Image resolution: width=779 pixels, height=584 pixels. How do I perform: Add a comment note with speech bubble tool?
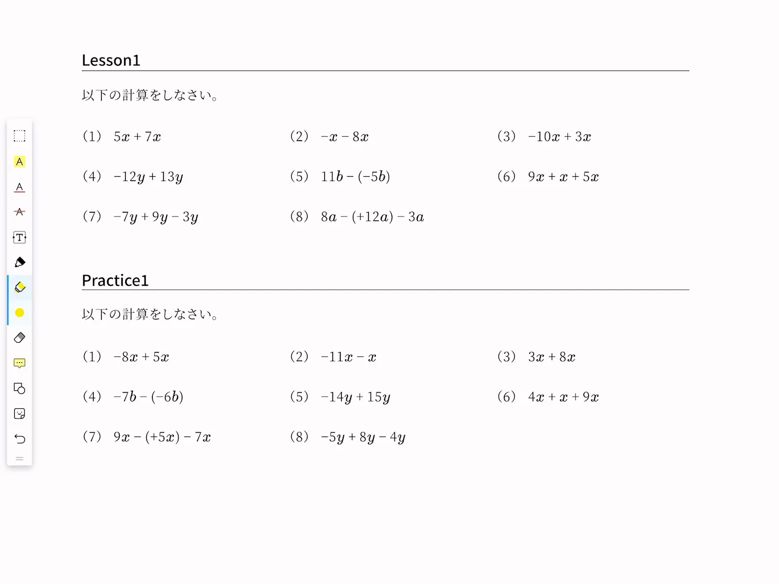click(x=19, y=363)
